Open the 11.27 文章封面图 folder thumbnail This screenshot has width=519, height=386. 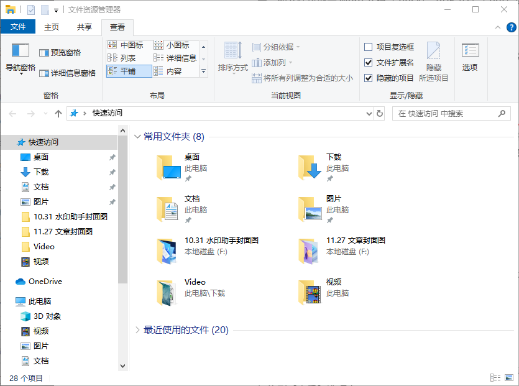click(309, 251)
